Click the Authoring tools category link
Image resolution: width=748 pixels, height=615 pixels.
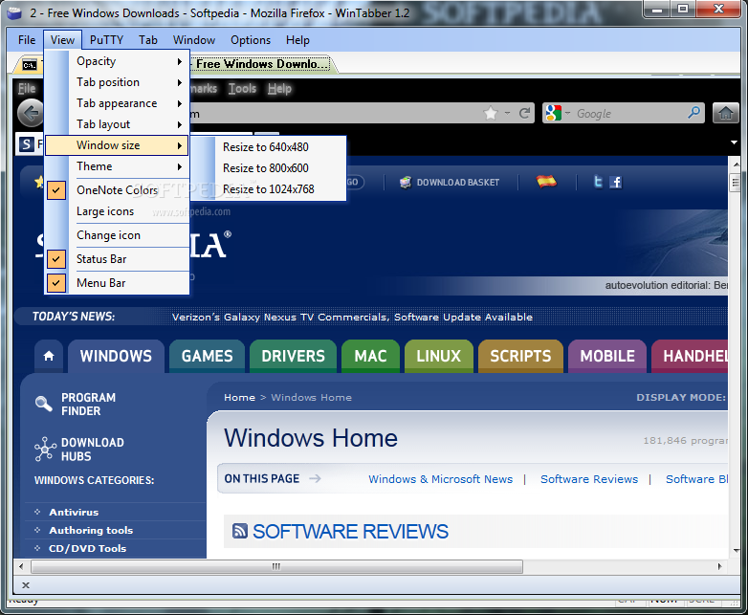[x=91, y=530]
